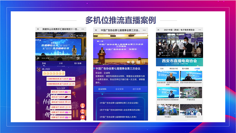Mute the 中国广告协会 meeting video
236x133 pixels.
pyautogui.click(x=128, y=62)
